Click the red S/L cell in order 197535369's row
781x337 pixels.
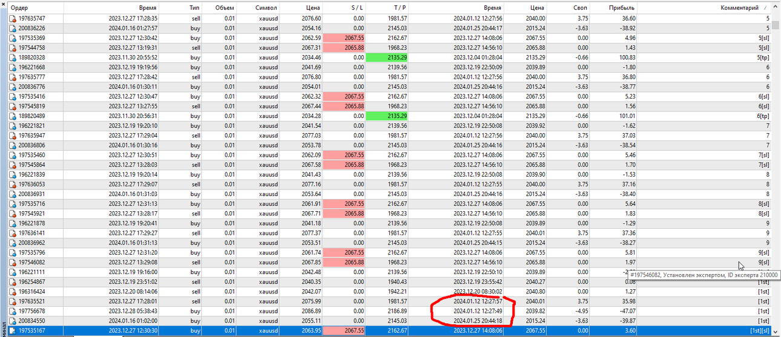coord(344,38)
